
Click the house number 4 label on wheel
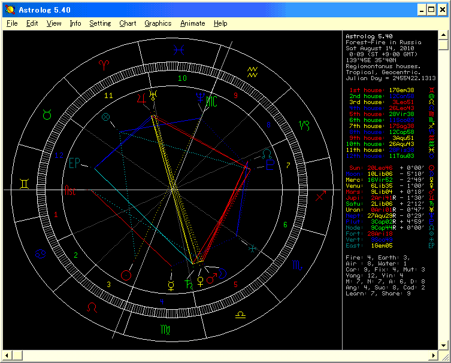pyautogui.click(x=162, y=301)
